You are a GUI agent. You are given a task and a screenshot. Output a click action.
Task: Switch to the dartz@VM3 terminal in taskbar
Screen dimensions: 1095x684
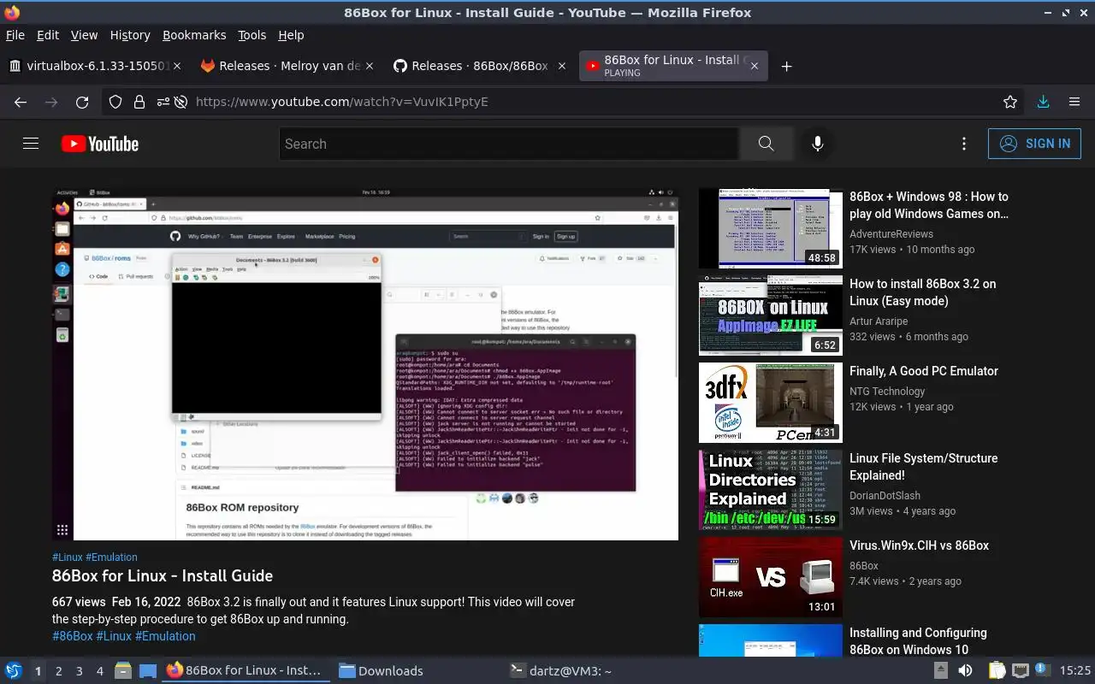click(x=561, y=671)
